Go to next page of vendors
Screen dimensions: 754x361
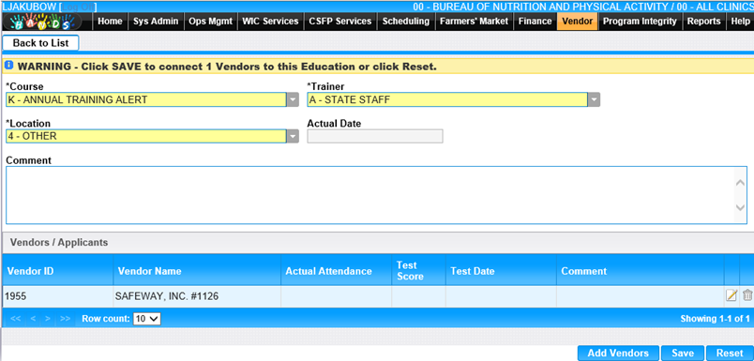pos(48,318)
